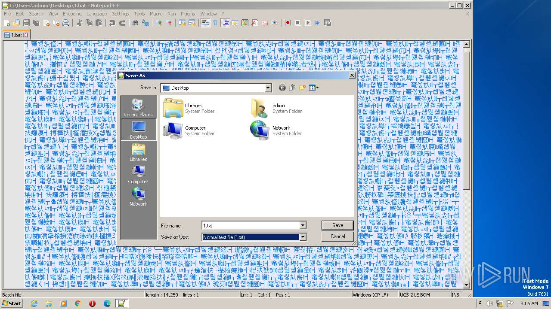Image resolution: width=551 pixels, height=309 pixels.
Task: Click the Zoom Out toolbar icon
Action: click(x=169, y=23)
